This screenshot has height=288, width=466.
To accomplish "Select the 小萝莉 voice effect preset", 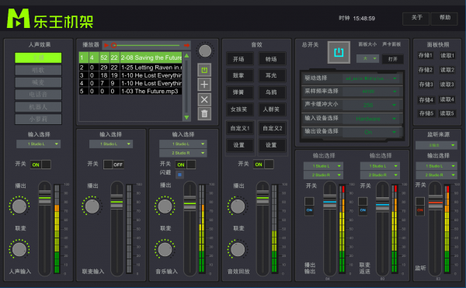I will 38,119.
